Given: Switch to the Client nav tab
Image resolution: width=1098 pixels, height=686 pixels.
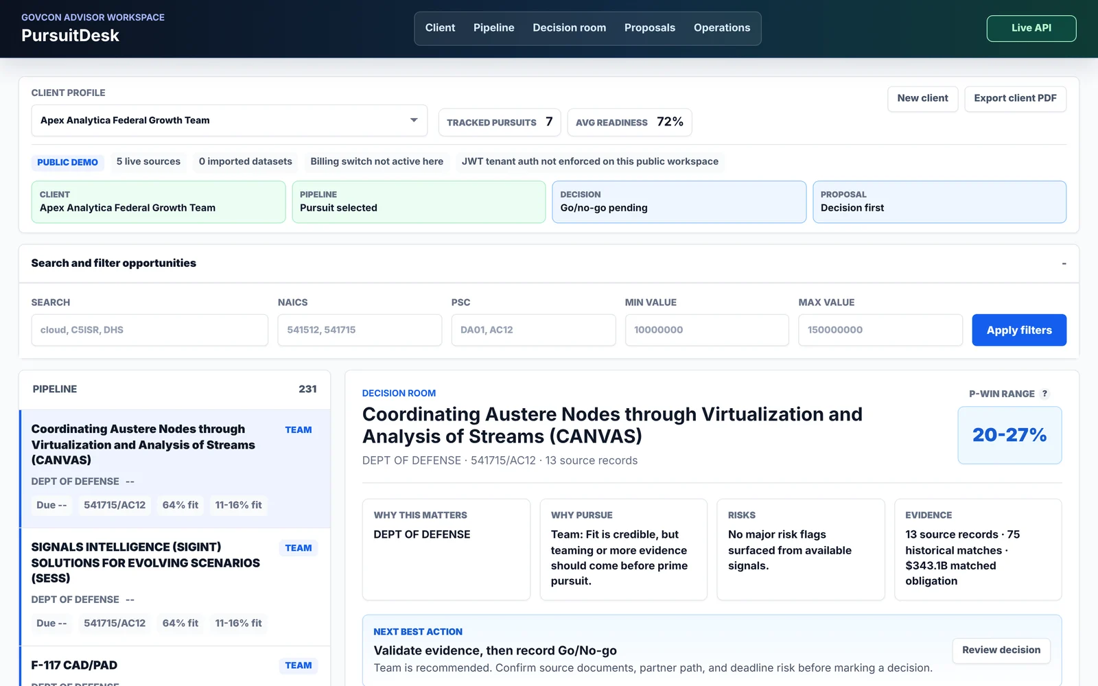Looking at the screenshot, I should [440, 28].
